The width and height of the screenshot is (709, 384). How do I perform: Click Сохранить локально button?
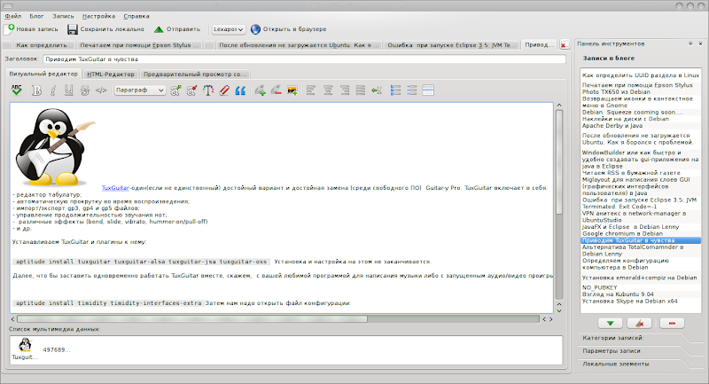[105, 29]
